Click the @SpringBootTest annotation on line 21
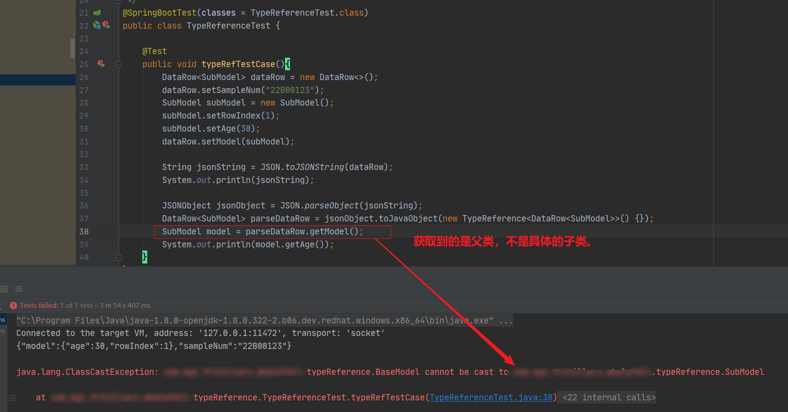Image resolution: width=788 pixels, height=412 pixels. pos(160,13)
